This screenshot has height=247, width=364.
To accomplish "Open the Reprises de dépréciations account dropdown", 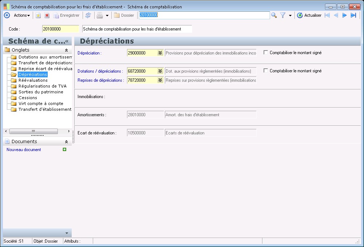I will [160, 80].
